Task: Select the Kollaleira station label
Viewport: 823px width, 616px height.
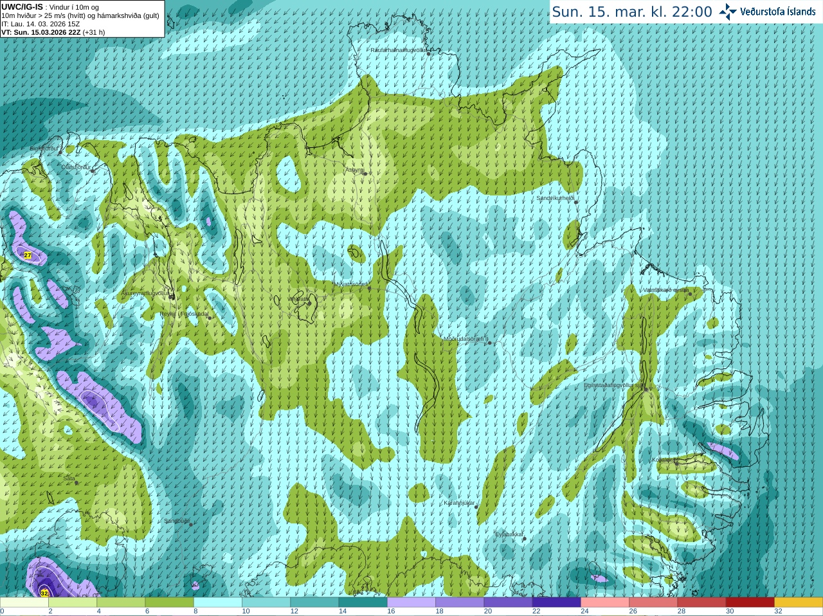Action: point(663,460)
